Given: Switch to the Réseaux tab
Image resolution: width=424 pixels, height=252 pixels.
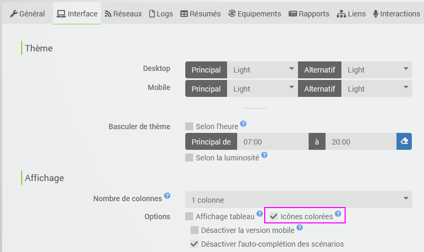Looking at the screenshot, I should (123, 14).
